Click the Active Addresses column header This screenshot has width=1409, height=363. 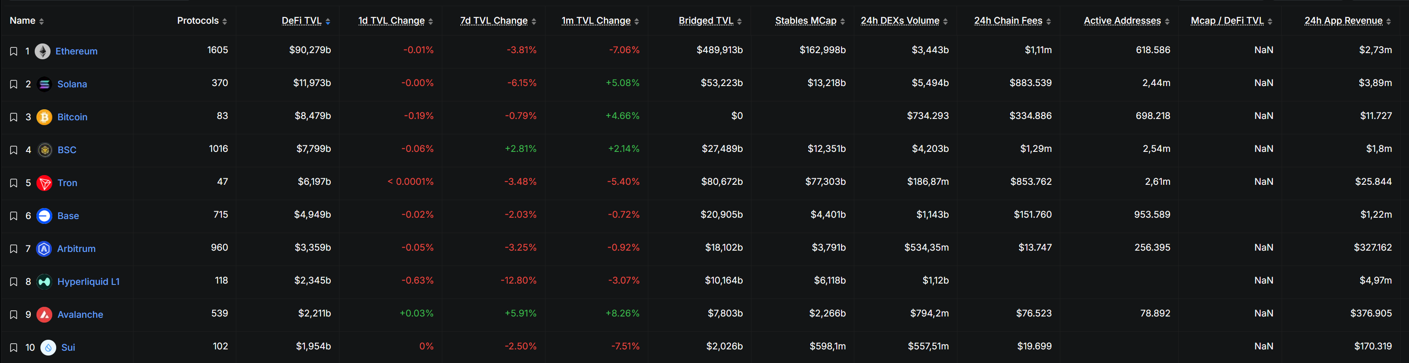coord(1122,21)
